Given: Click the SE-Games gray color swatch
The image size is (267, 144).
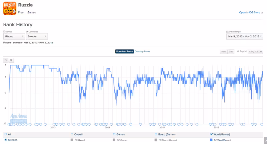Looking at the screenshot, I should point(114,140).
